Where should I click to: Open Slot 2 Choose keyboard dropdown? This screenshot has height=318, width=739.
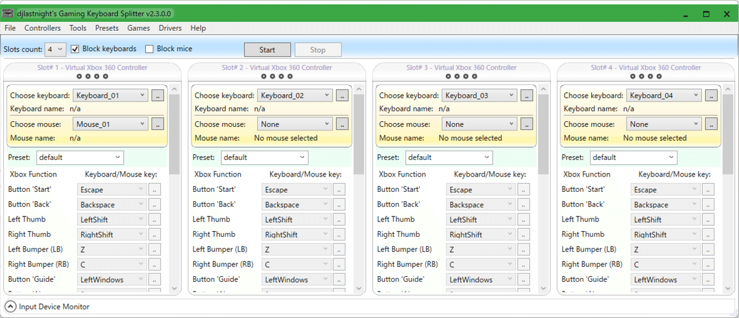pos(295,95)
